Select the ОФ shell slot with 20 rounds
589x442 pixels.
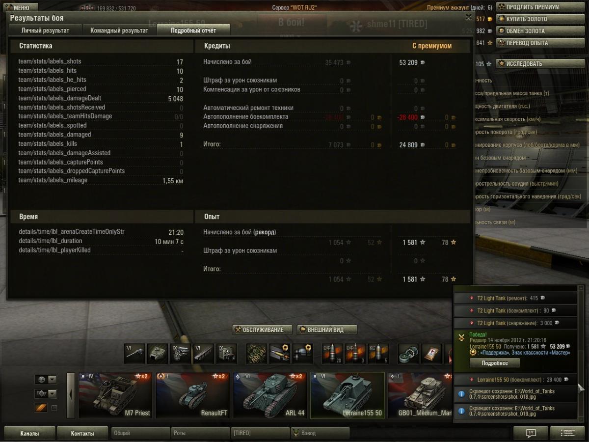(332, 353)
